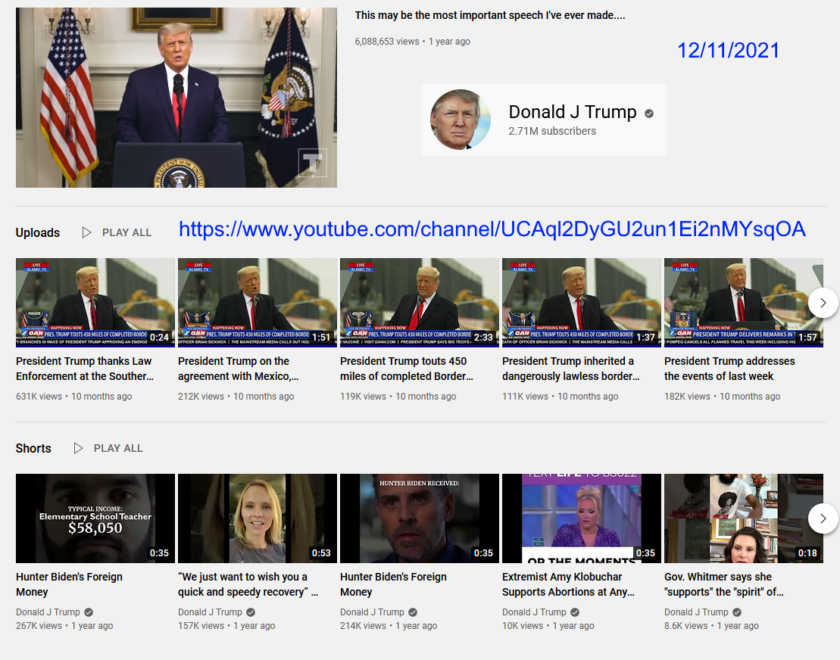Click the verified badge beside the 2.71M-subscriber channel name
840x660 pixels.
[x=649, y=114]
